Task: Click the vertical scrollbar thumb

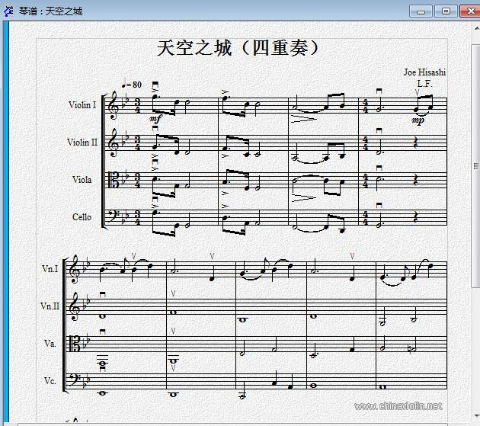Action: tap(475, 165)
